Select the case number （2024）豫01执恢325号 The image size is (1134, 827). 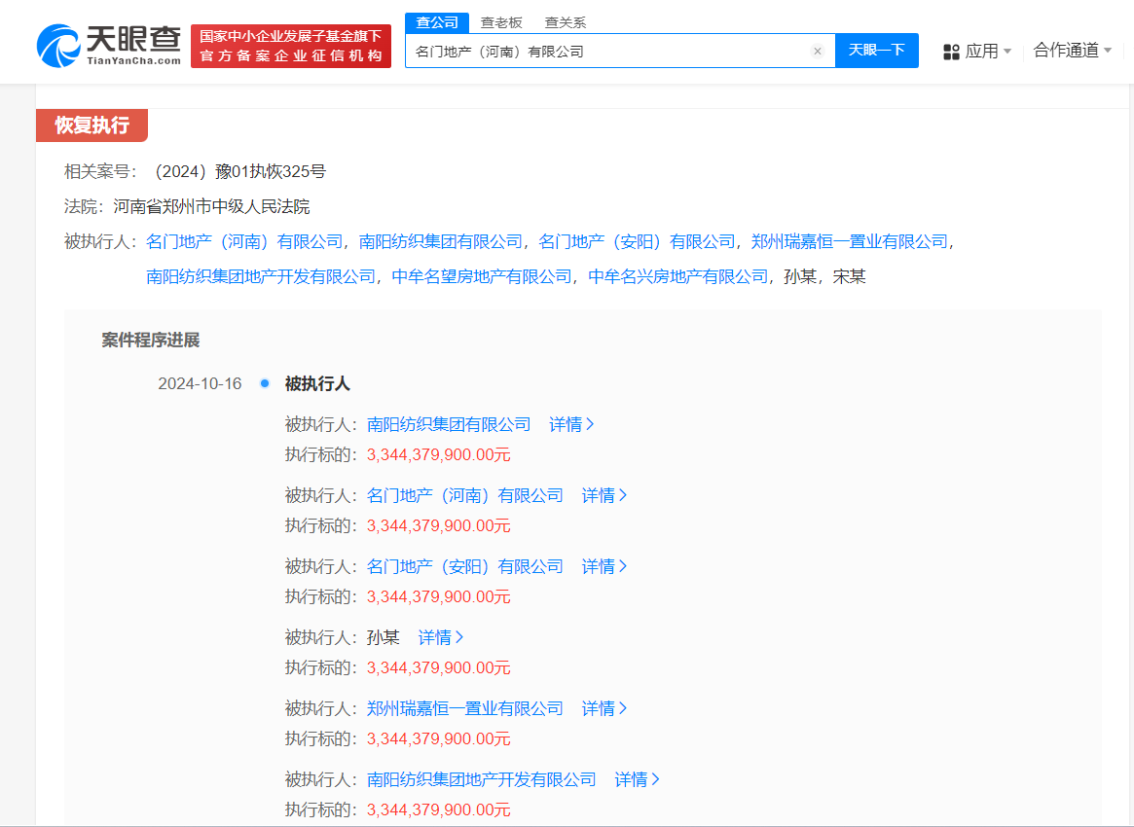pos(238,171)
